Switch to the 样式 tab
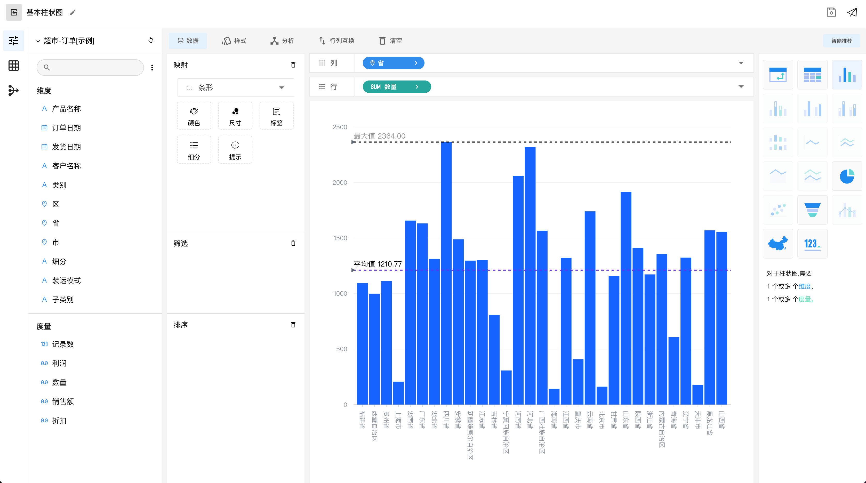The width and height of the screenshot is (866, 483). point(234,41)
